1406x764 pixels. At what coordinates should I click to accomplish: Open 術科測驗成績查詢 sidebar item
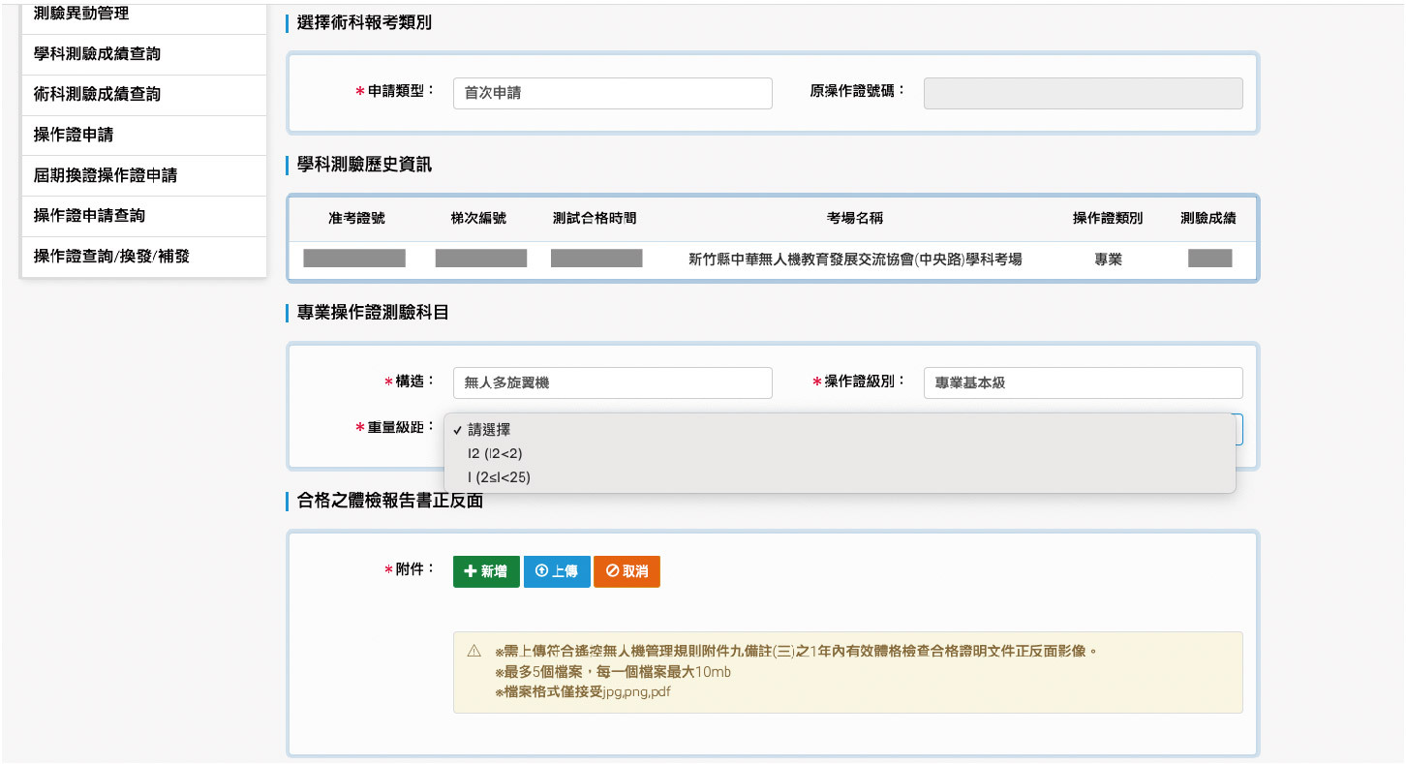(97, 95)
